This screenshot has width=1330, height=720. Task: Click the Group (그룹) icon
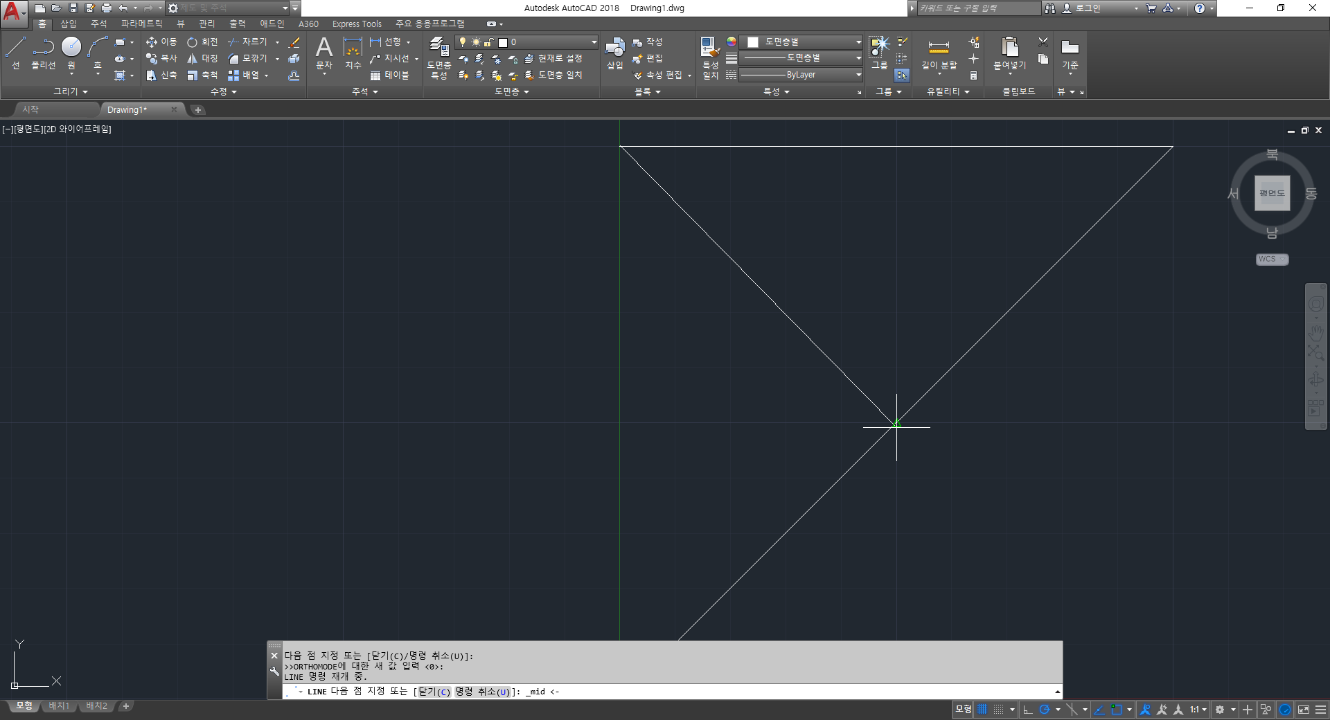[879, 53]
